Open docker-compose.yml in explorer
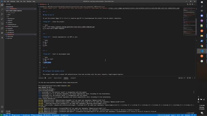Screen dimensions: 207x116 13,26
